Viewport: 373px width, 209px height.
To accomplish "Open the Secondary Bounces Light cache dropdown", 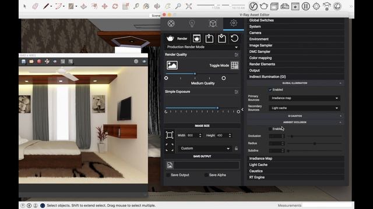I will point(304,108).
